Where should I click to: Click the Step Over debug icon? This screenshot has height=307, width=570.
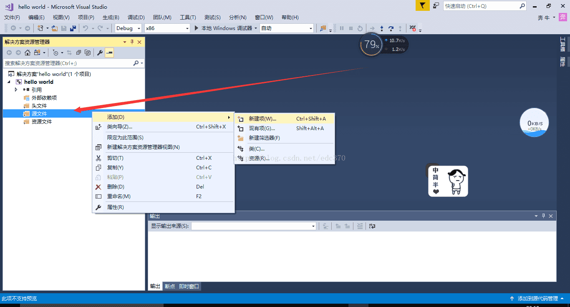391,28
